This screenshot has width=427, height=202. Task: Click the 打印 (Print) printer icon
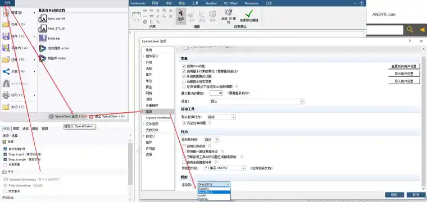point(6,95)
